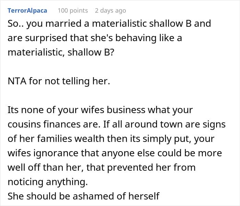
Task: Click the line starting "So.. you married"
Action: point(109,24)
